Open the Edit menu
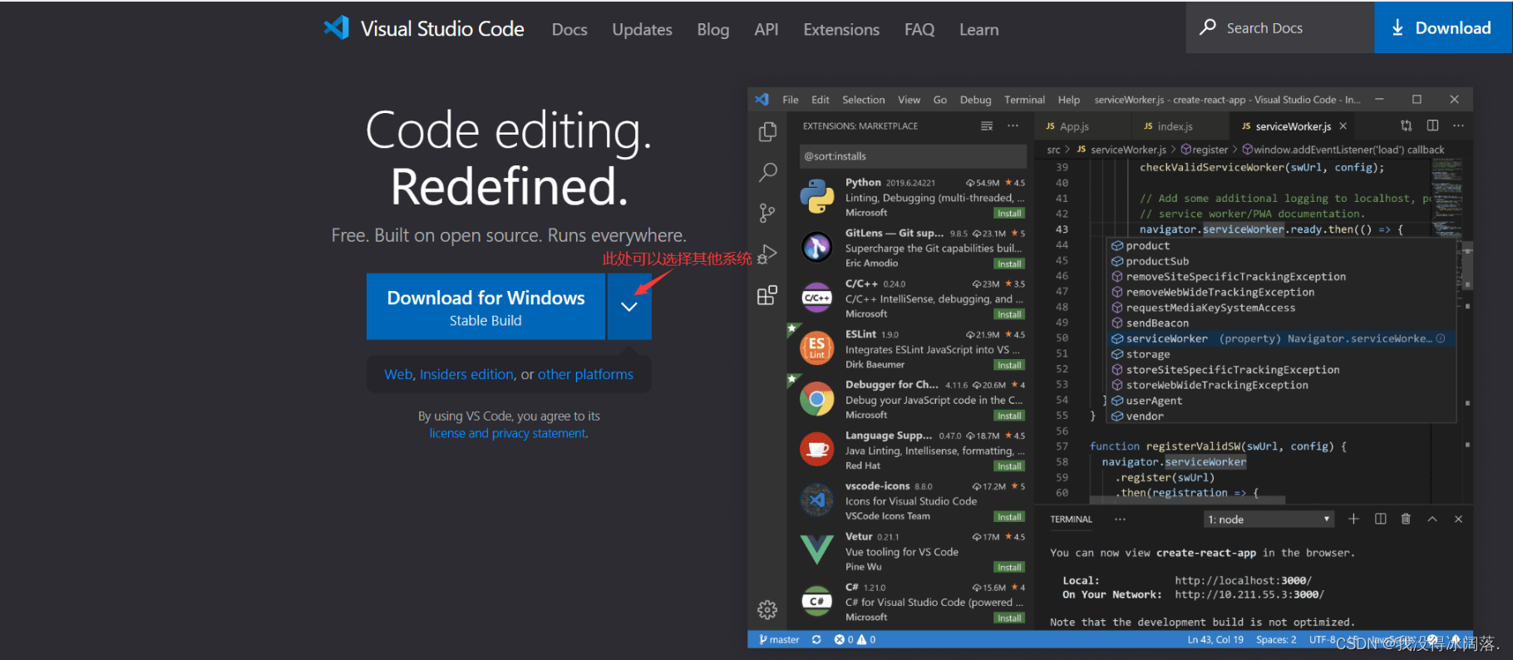Image resolution: width=1513 pixels, height=660 pixels. tap(821, 100)
